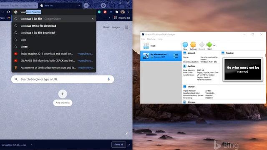This screenshot has height=150, width=267.
Task: Open the Chrome extensions puzzle icon
Action: click(x=117, y=12)
